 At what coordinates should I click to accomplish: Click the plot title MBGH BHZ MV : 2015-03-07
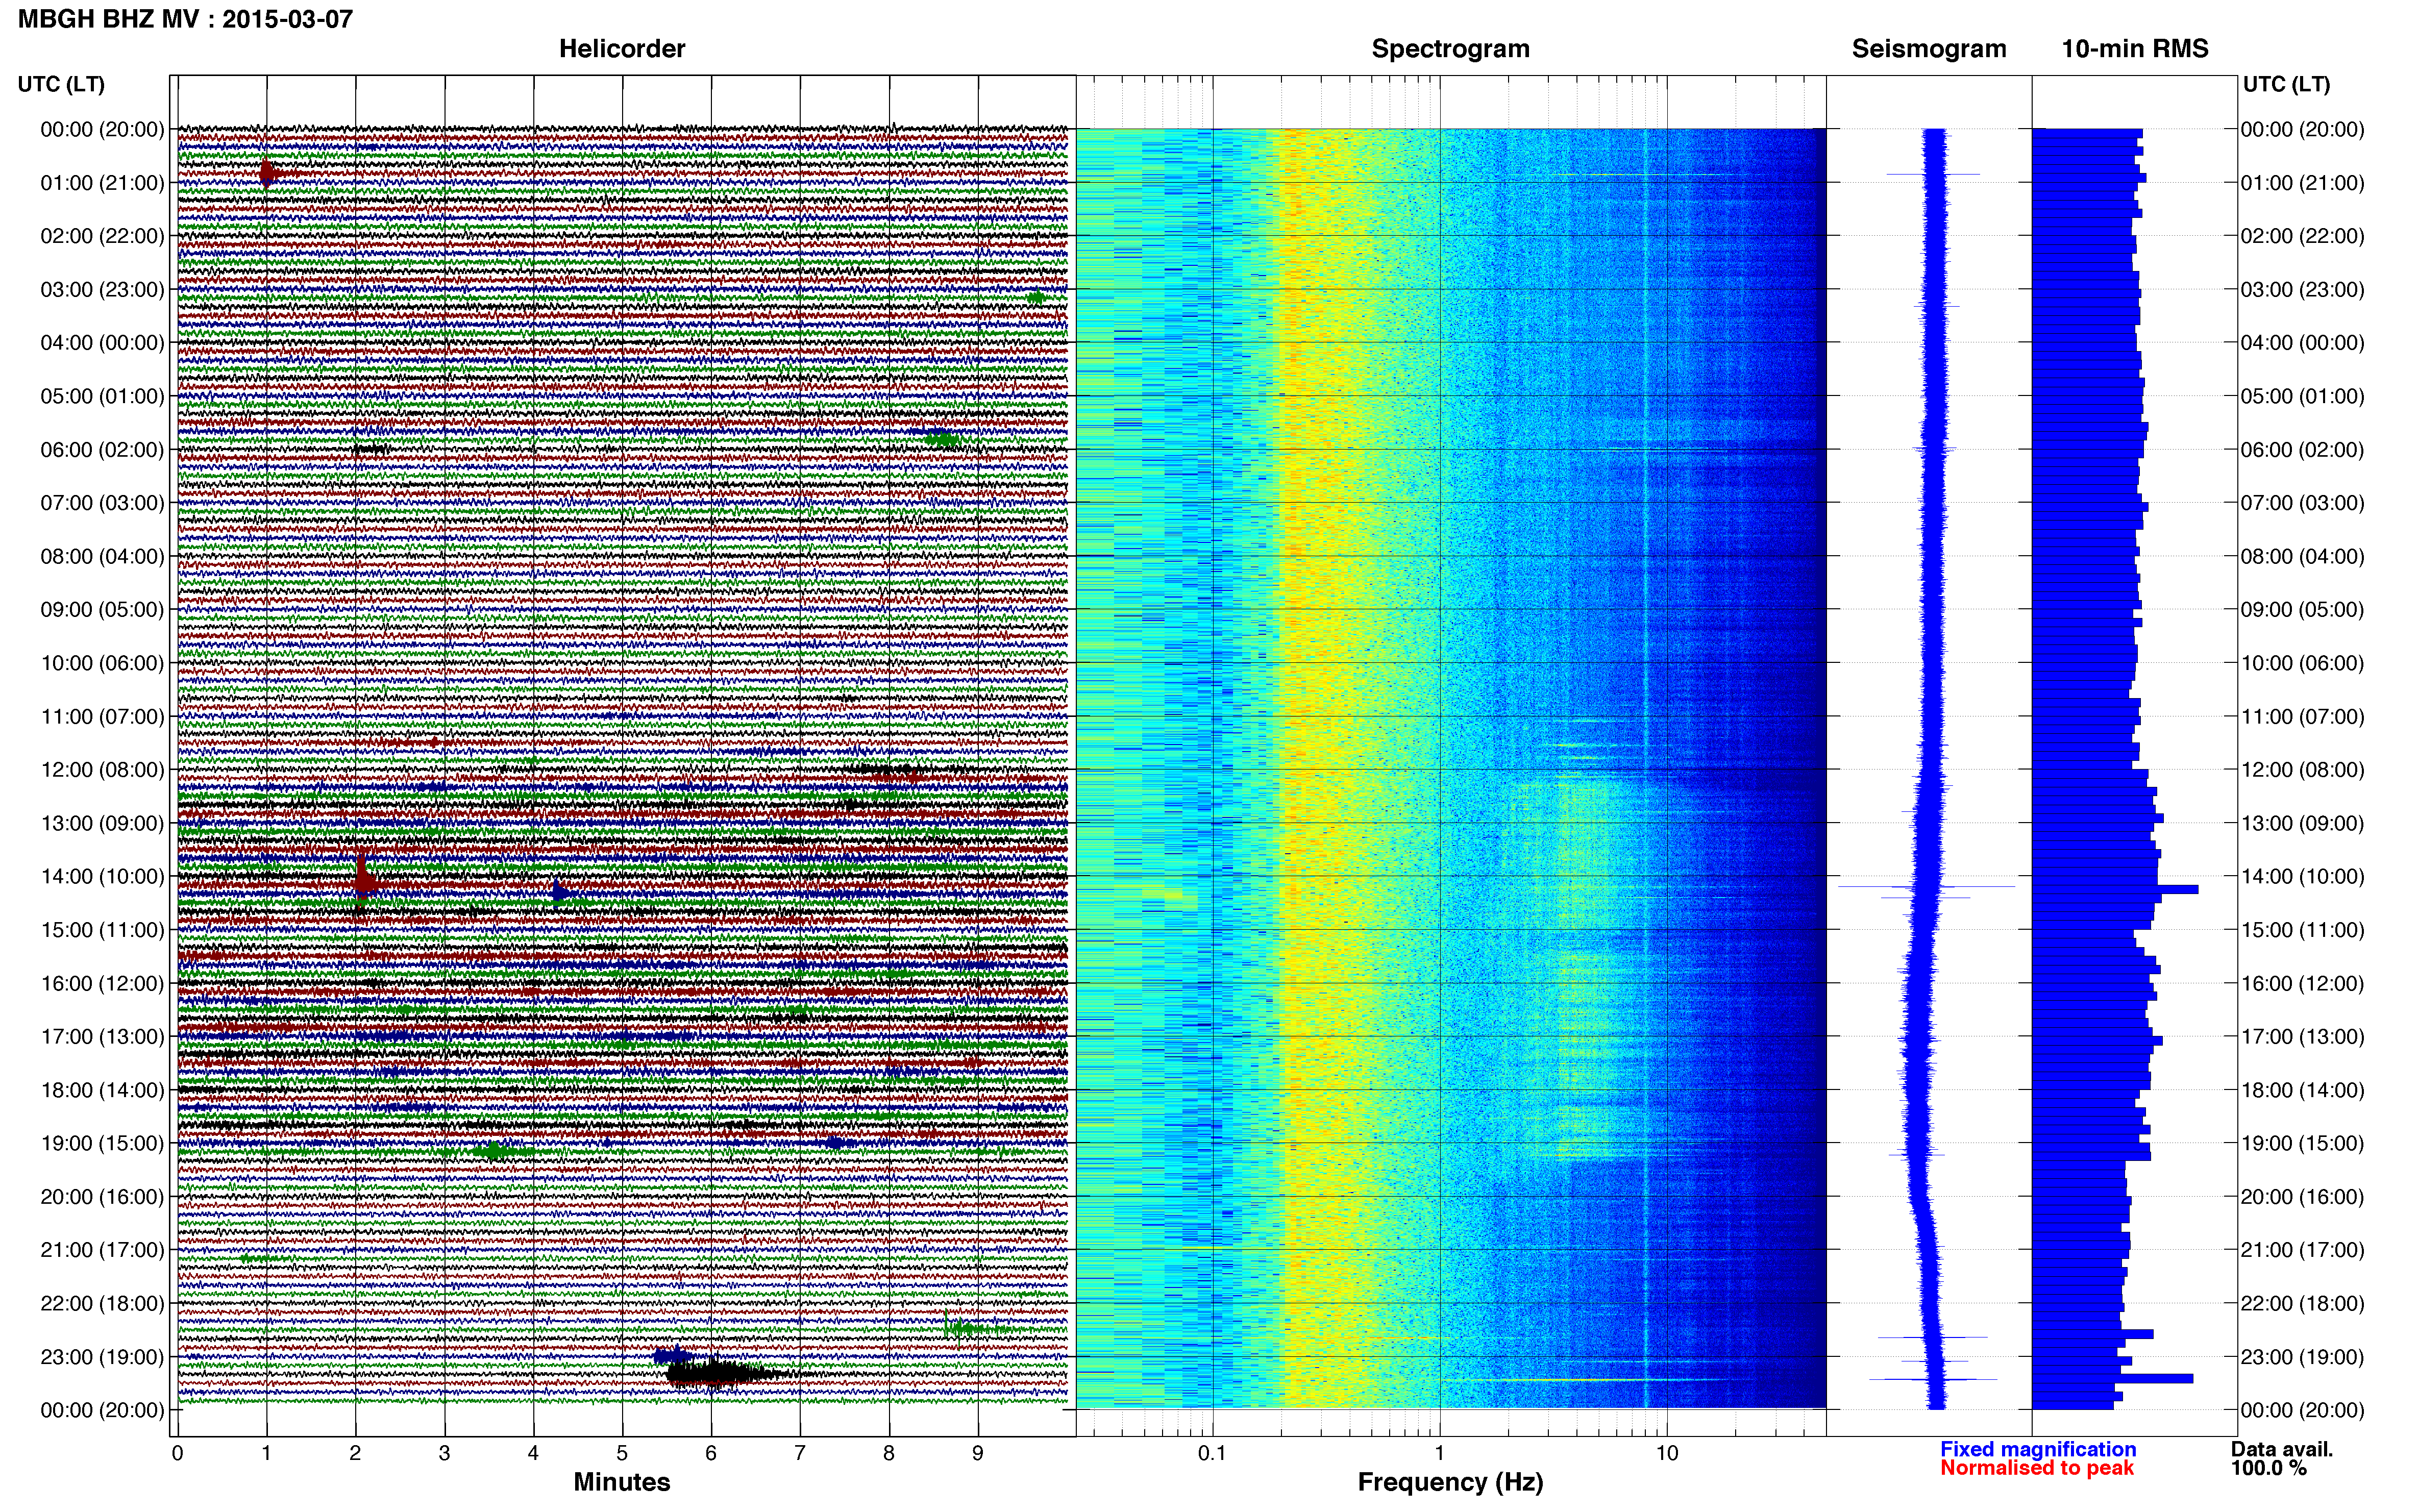tap(185, 19)
